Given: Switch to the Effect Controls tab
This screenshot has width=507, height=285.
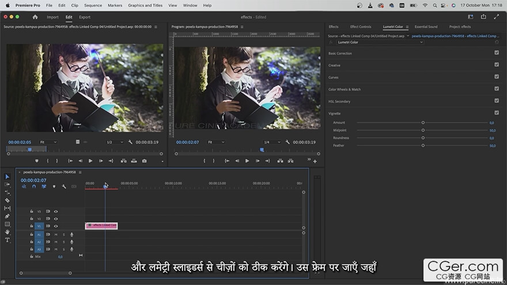Looking at the screenshot, I should [x=361, y=26].
